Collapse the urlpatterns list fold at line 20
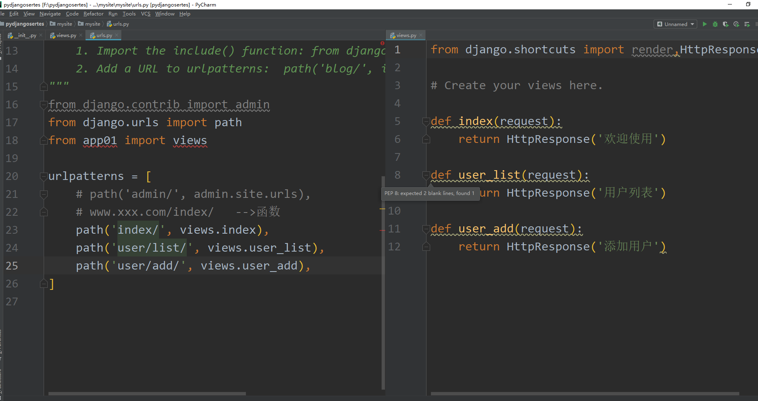The width and height of the screenshot is (758, 401). tap(44, 176)
